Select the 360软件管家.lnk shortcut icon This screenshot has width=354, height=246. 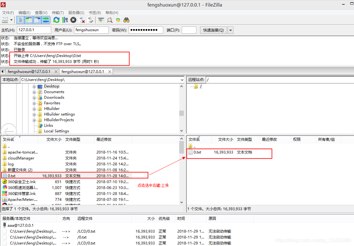pyautogui.click(x=4, y=193)
